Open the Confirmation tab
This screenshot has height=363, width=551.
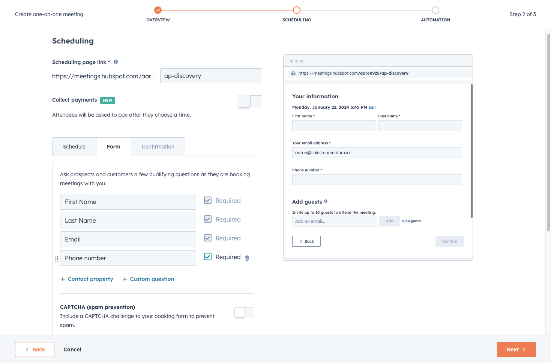tap(158, 147)
